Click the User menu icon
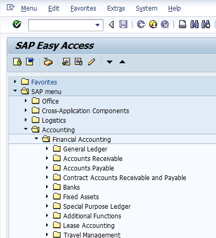Image resolution: width=216 pixels, height=238 pixels. (18, 62)
